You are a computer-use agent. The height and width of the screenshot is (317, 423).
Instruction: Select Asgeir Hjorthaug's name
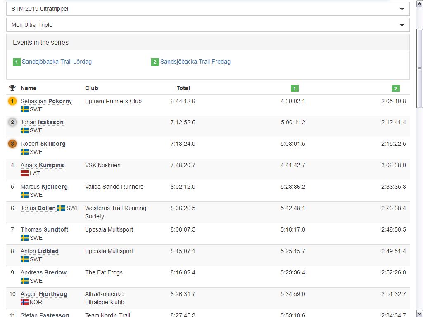click(x=44, y=294)
